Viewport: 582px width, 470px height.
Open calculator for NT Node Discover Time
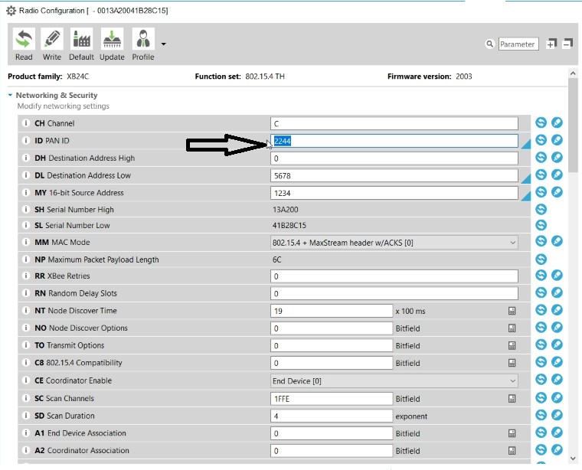(x=512, y=311)
